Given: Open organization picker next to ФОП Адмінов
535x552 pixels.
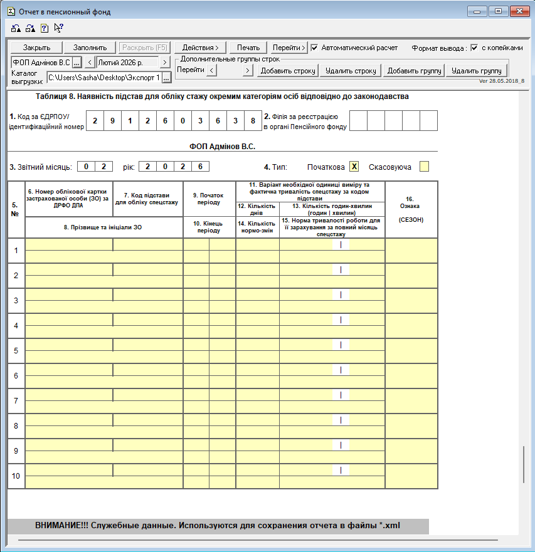Looking at the screenshot, I should point(77,62).
